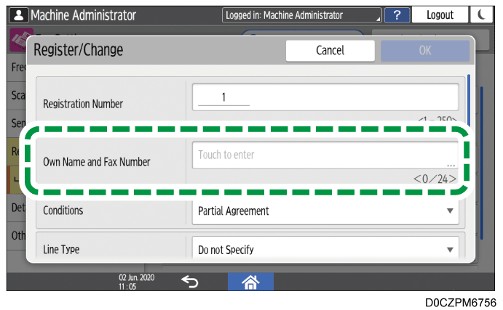
Task: Click the blue dialog scrollbar
Action: pyautogui.click(x=470, y=109)
